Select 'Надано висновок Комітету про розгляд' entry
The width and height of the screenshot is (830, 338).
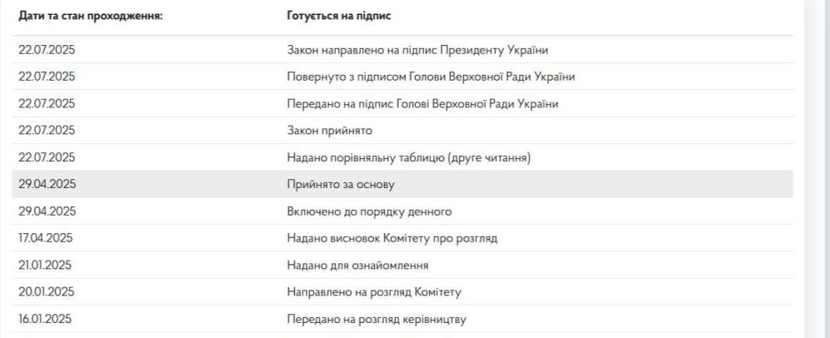pos(392,238)
